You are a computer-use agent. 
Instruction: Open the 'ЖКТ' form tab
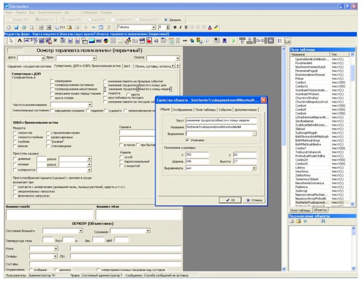(x=127, y=66)
